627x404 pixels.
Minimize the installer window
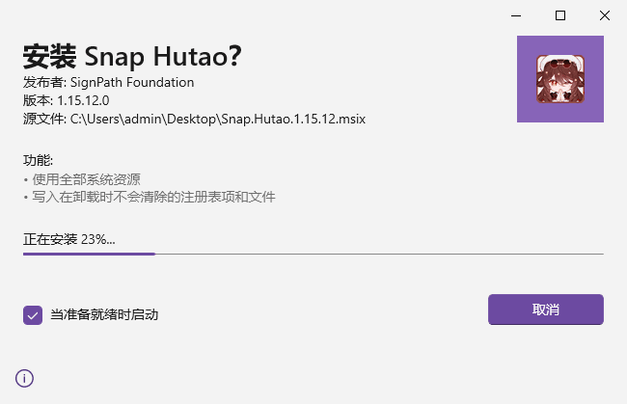515,15
